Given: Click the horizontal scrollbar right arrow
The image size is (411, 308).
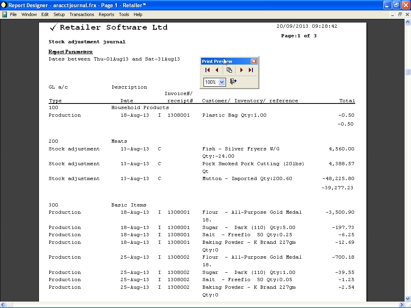Looking at the screenshot, I should tap(402, 305).
